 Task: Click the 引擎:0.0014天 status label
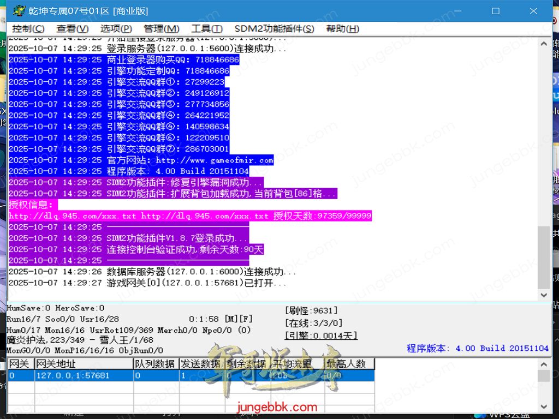321,336
